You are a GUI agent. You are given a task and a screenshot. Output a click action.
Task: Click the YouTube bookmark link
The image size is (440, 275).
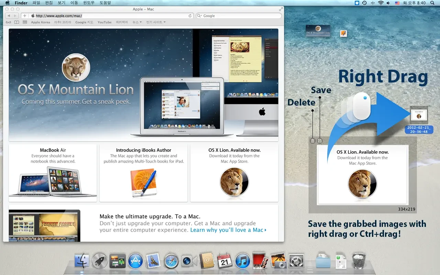coord(104,22)
